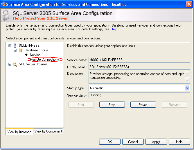The image size is (194, 150).
Task: Click the disabled Start button
Action: point(81,105)
